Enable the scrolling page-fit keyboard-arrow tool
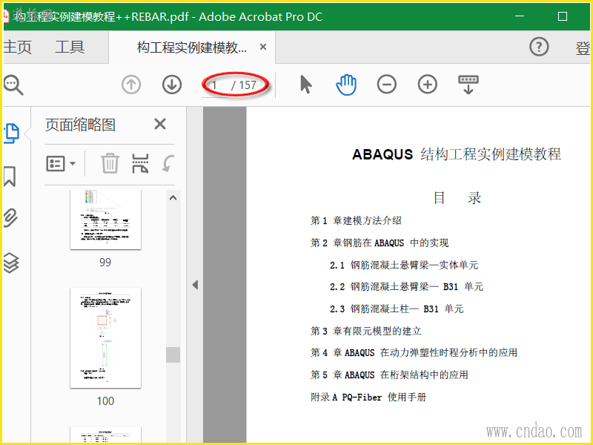This screenshot has width=593, height=445. [x=468, y=85]
